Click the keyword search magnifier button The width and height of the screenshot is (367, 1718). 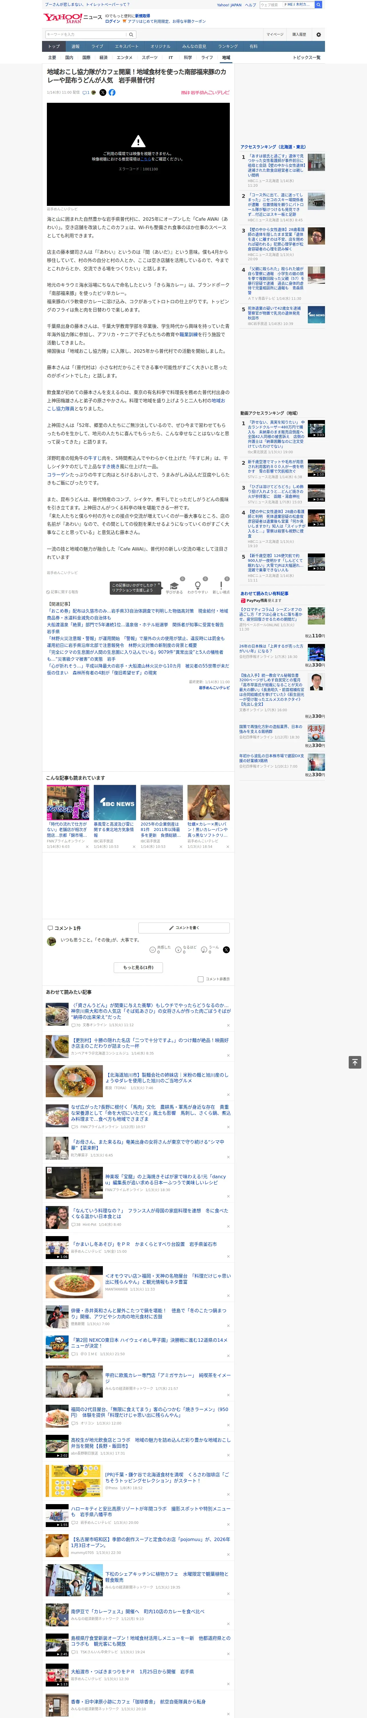[x=131, y=34]
